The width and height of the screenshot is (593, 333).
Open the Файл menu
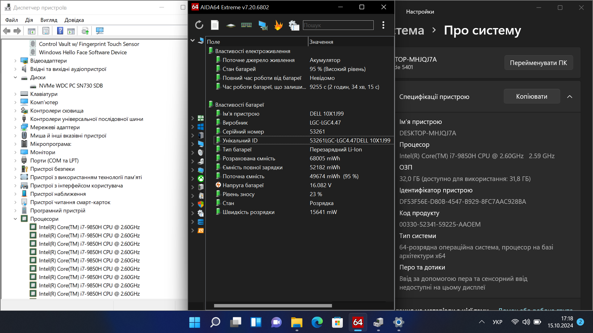tap(11, 20)
